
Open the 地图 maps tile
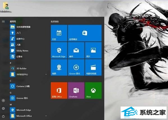point(59,67)
